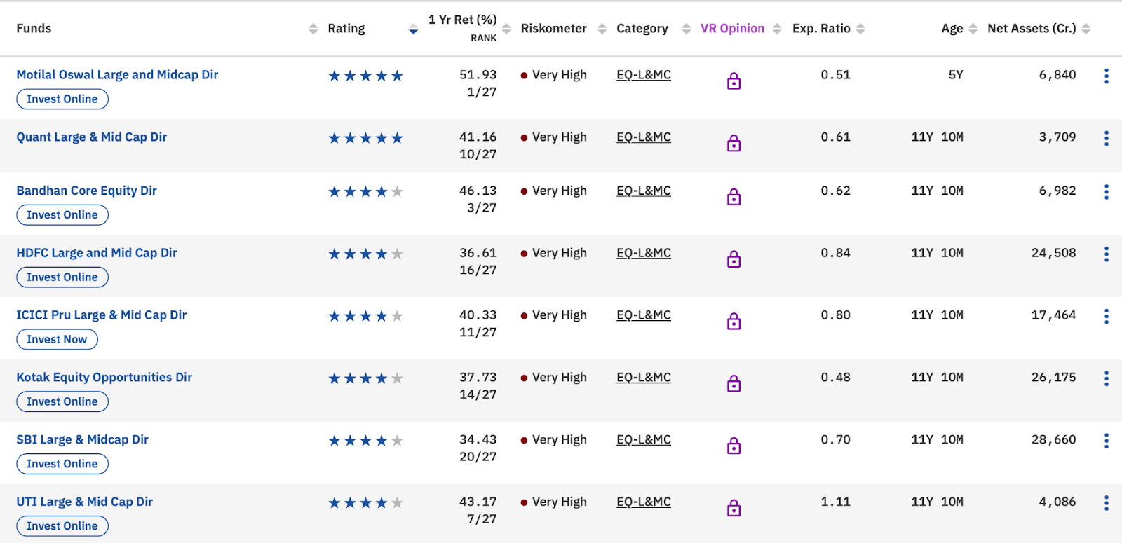Open SBI Large & Midcap Dir fund page
1122x543 pixels.
(83, 439)
